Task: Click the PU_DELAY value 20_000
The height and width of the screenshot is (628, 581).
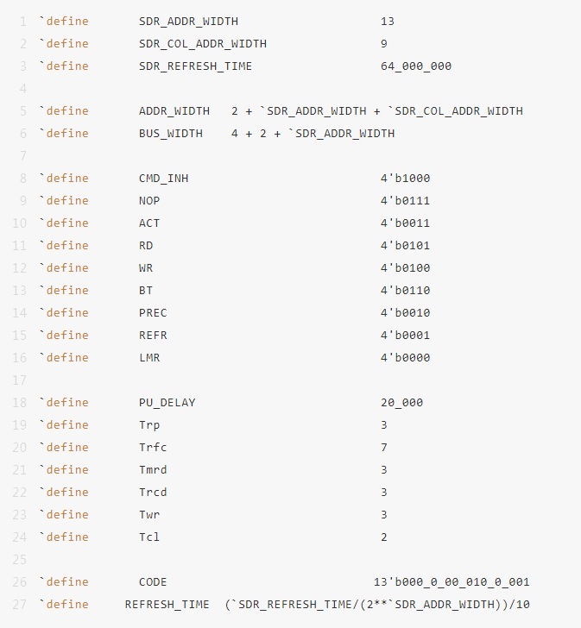Action: coord(402,403)
